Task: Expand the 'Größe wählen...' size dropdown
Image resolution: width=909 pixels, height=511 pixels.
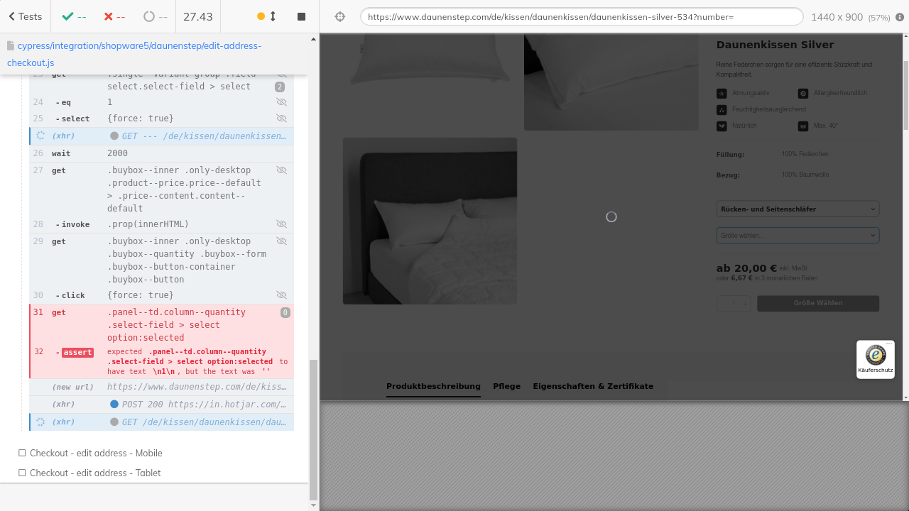Action: click(798, 235)
